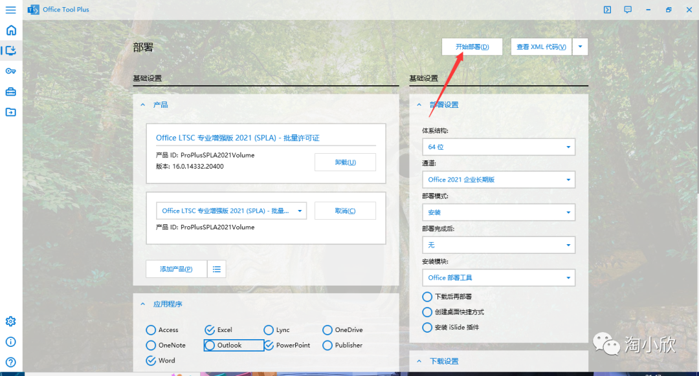
Task: Uncheck the PowerPoint application
Action: click(x=269, y=345)
